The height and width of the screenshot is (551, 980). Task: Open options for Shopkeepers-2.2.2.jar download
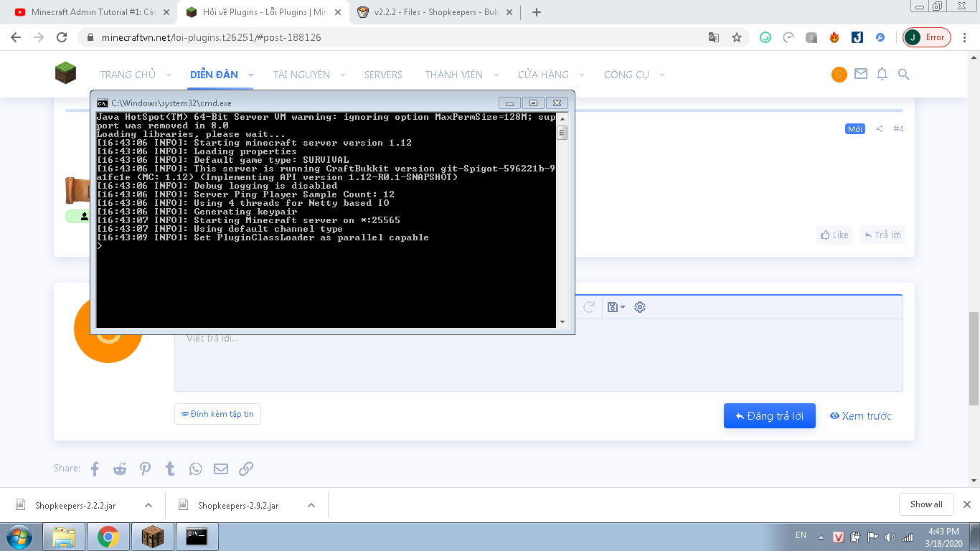point(149,505)
